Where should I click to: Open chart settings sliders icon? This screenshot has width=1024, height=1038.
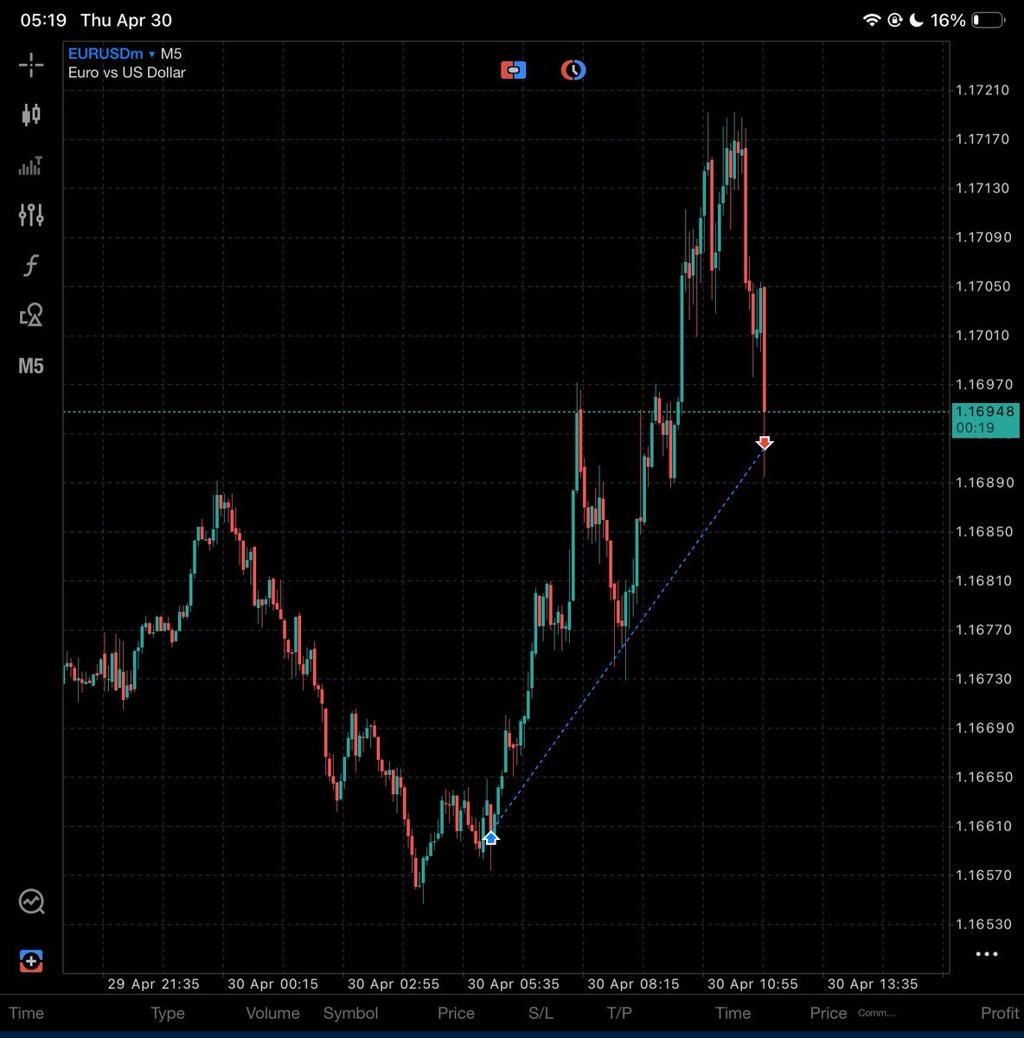coord(31,215)
